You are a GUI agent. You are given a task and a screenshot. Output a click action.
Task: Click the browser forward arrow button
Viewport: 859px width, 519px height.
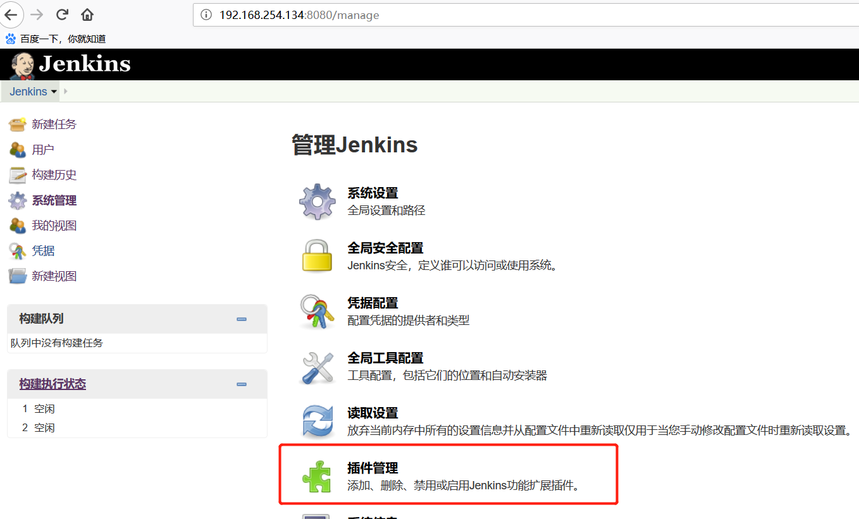click(x=37, y=15)
